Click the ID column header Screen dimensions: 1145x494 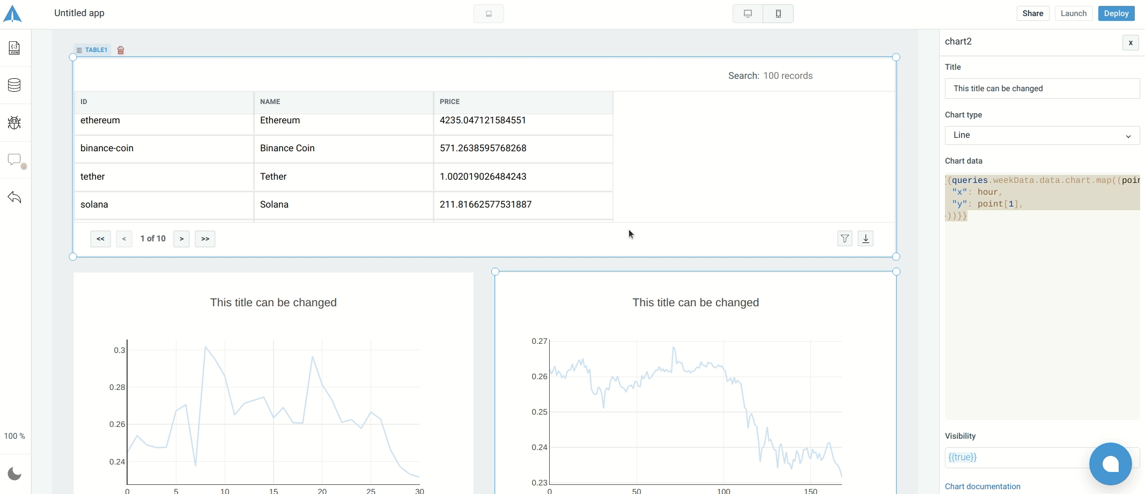(x=164, y=102)
